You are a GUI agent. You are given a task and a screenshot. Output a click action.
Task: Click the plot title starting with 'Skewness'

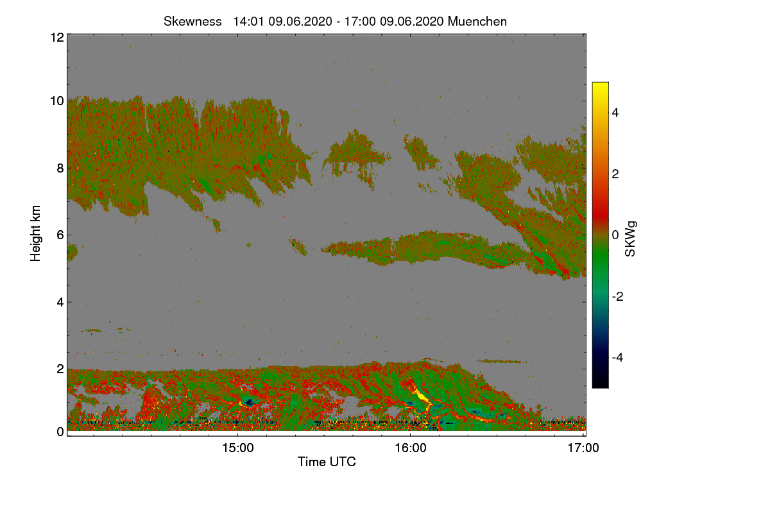[335, 21]
